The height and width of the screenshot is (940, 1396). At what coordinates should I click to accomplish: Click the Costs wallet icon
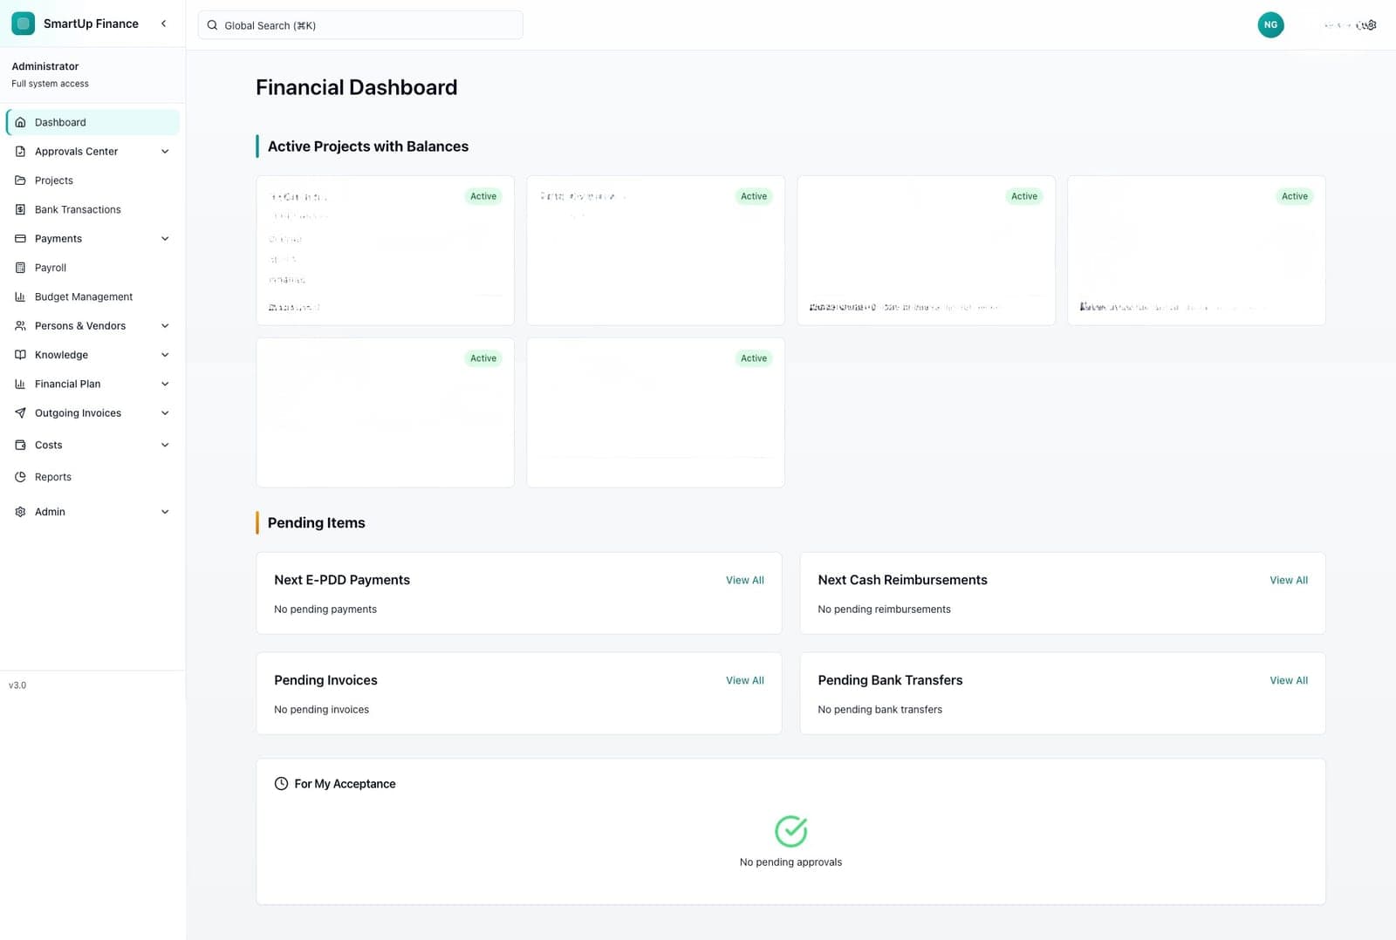[20, 445]
